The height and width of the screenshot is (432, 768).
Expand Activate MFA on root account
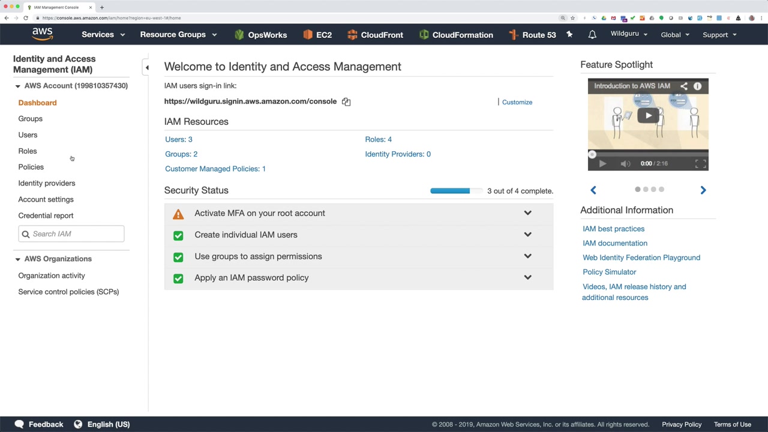(x=527, y=213)
